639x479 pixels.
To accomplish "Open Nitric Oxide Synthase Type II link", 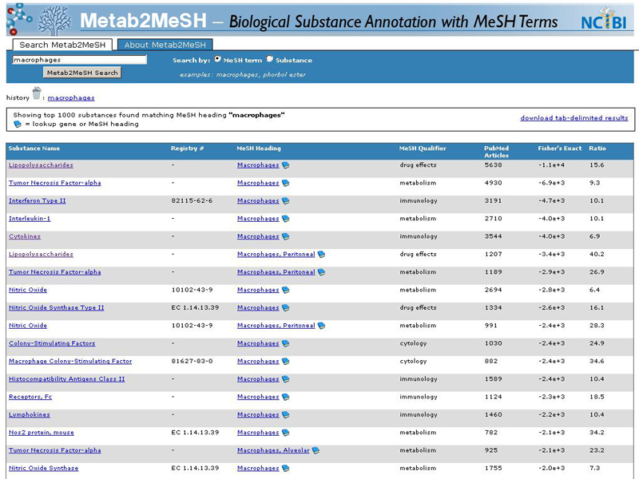I will pos(56,308).
